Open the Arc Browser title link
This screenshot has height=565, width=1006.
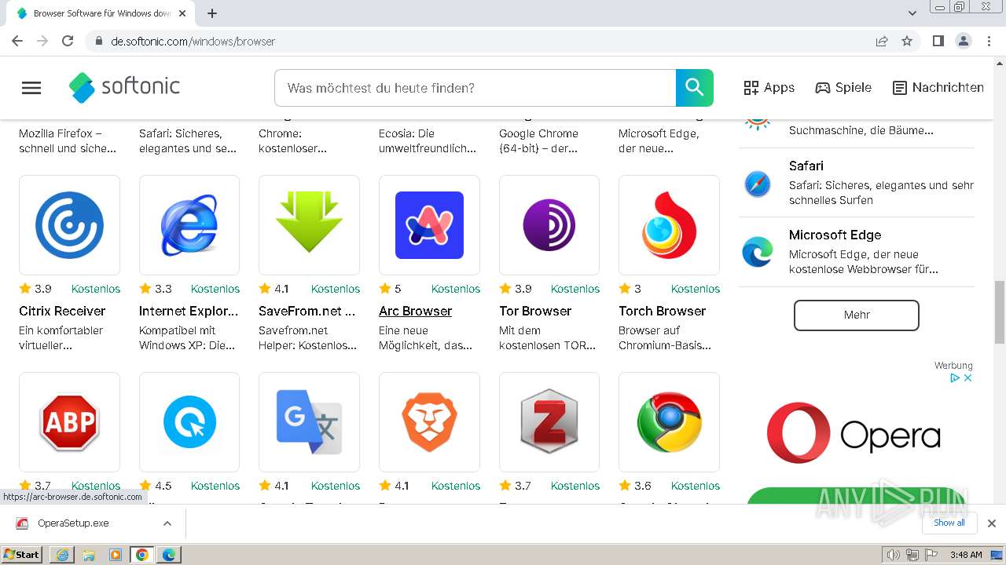(x=415, y=311)
